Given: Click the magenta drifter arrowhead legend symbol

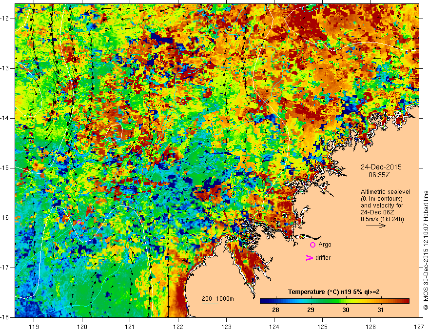Looking at the screenshot, I should pyautogui.click(x=309, y=258).
